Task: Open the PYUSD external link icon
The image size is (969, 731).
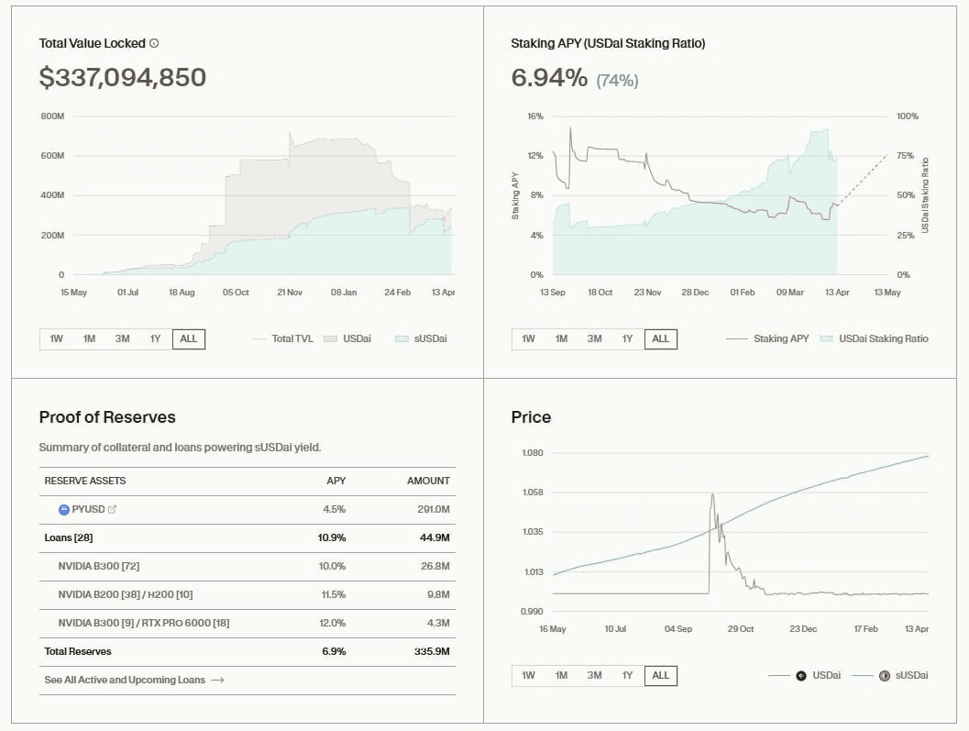Action: [112, 509]
